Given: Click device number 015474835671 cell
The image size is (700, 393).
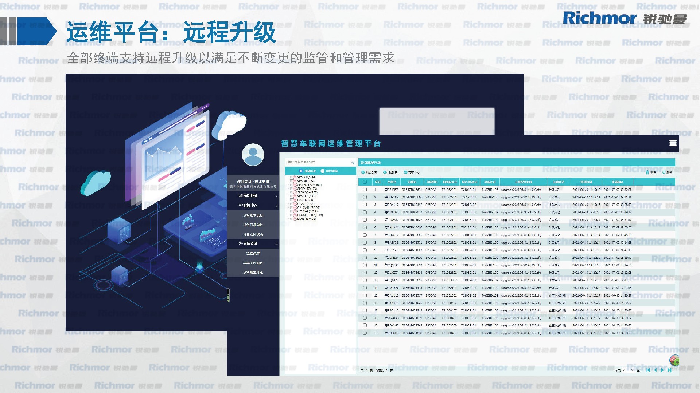Looking at the screenshot, I should [412, 190].
